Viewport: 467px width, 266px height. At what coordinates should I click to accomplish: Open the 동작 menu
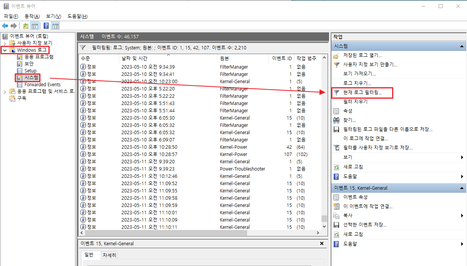point(32,16)
